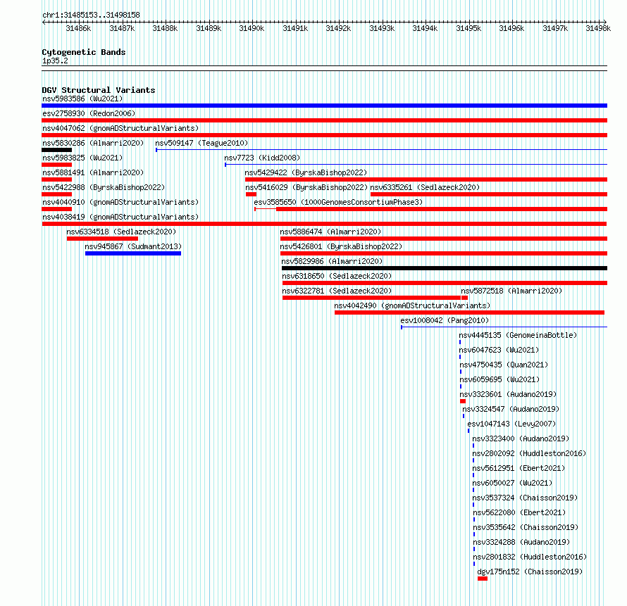Open nsv945867 (Sudmant2013) label

[133, 246]
